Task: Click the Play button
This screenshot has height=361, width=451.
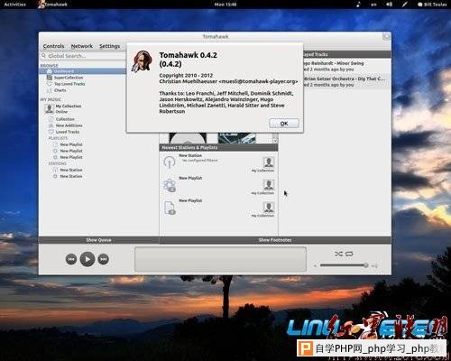Action: 87,259
